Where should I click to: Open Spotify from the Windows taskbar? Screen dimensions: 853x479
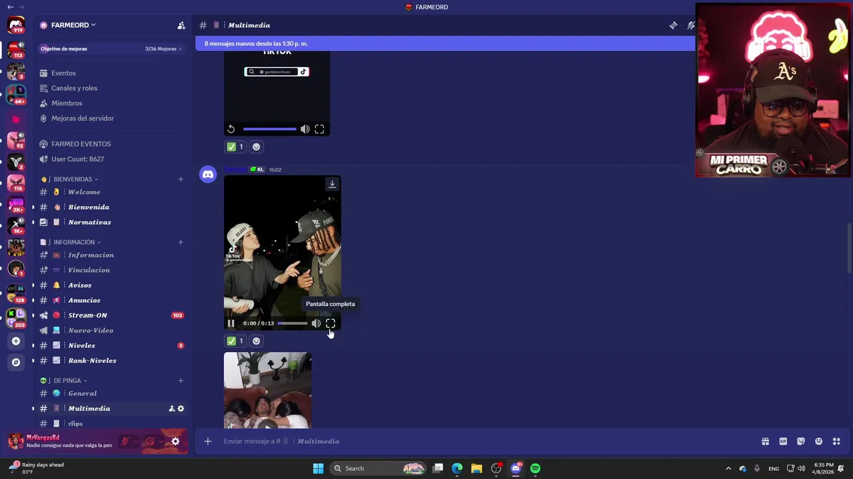pyautogui.click(x=535, y=468)
